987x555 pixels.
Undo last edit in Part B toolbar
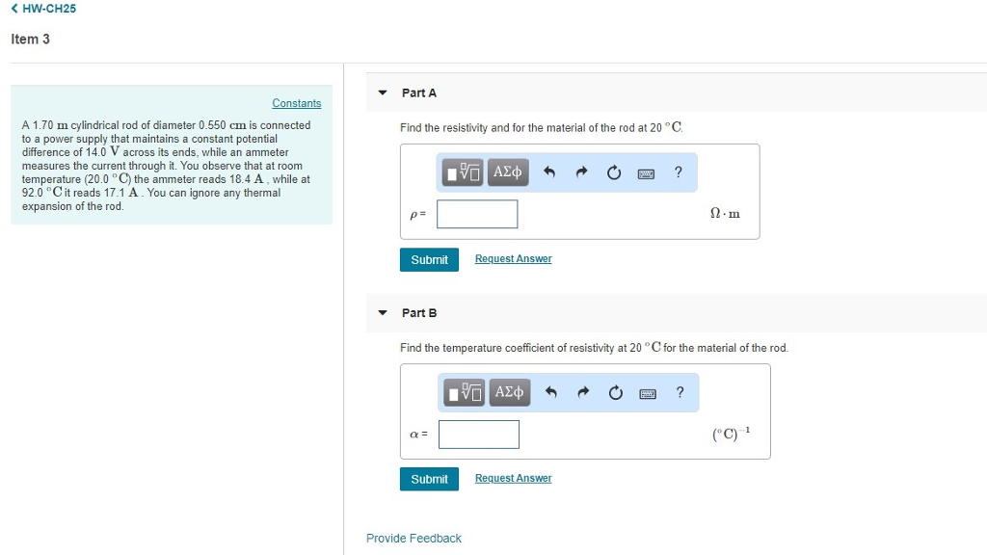(550, 393)
